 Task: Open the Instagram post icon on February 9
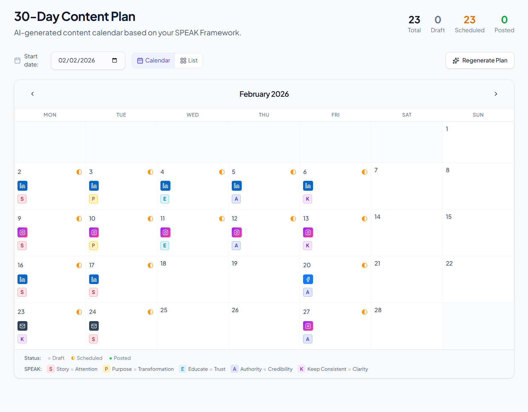click(x=22, y=232)
